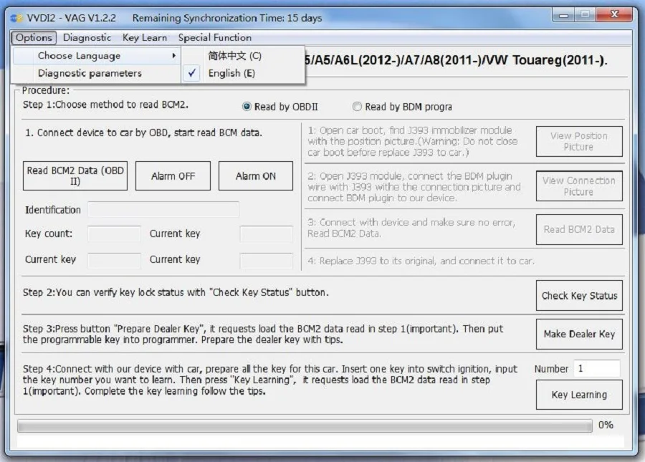Click the Check Key Status button
The width and height of the screenshot is (645, 462).
579,296
